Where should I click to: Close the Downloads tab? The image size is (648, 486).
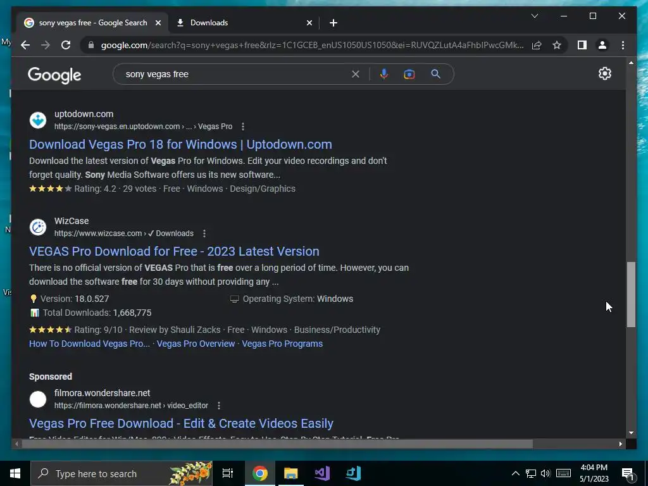pyautogui.click(x=309, y=23)
